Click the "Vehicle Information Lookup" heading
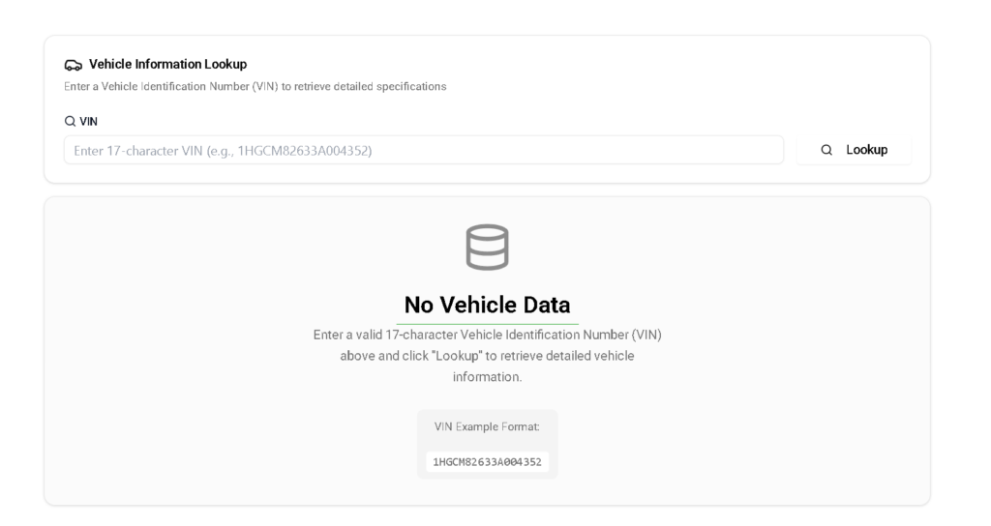Screen dimensions: 991x526 (167, 65)
